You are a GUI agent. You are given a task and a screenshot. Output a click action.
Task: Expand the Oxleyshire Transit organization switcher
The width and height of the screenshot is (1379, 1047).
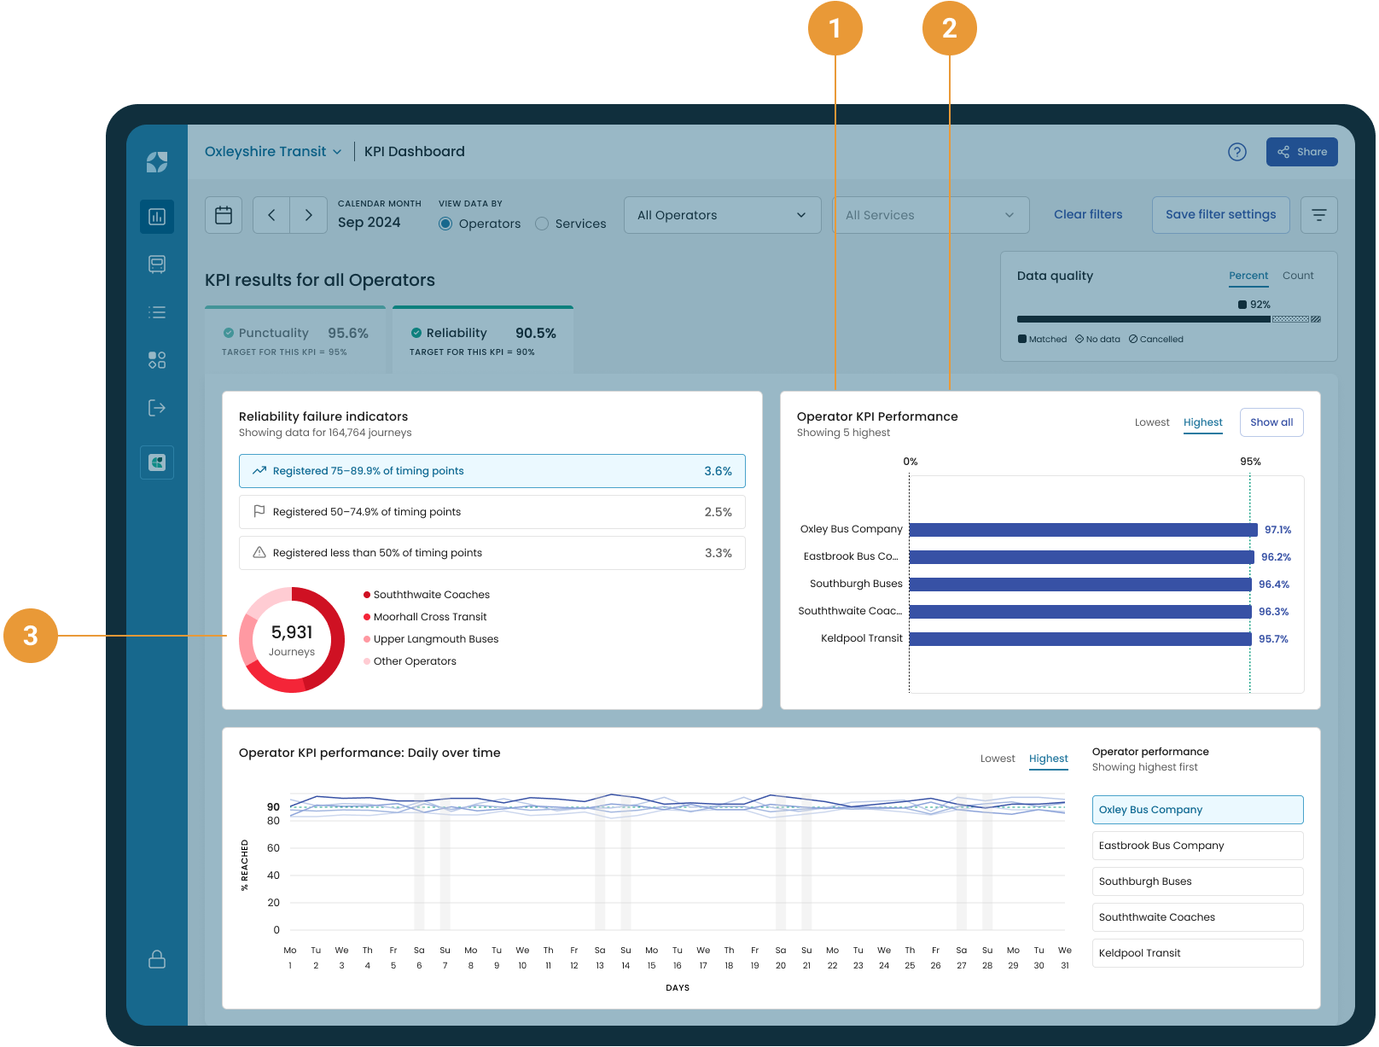(273, 152)
